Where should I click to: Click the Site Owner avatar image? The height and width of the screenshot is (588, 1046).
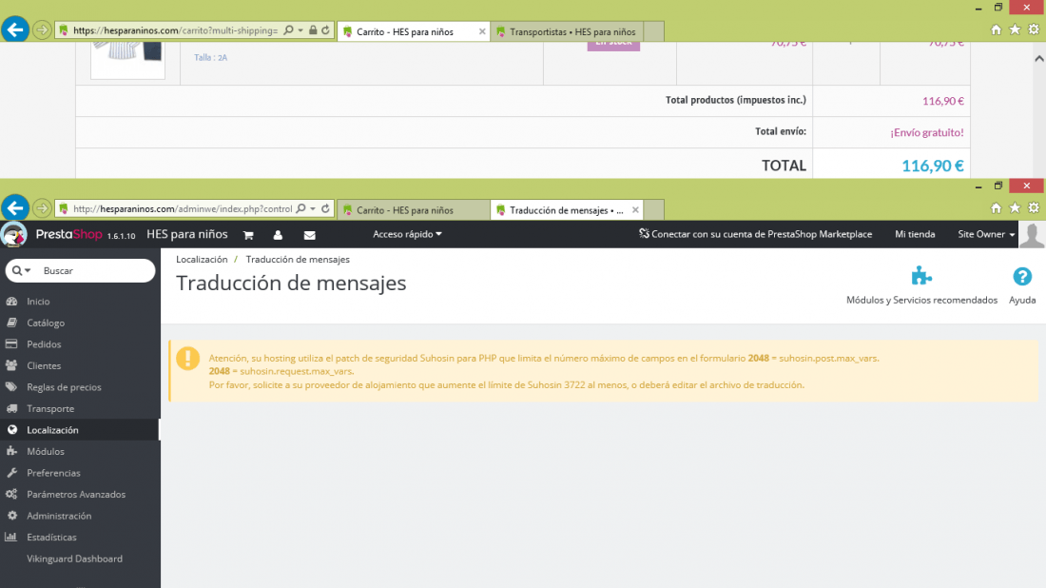tap(1032, 235)
